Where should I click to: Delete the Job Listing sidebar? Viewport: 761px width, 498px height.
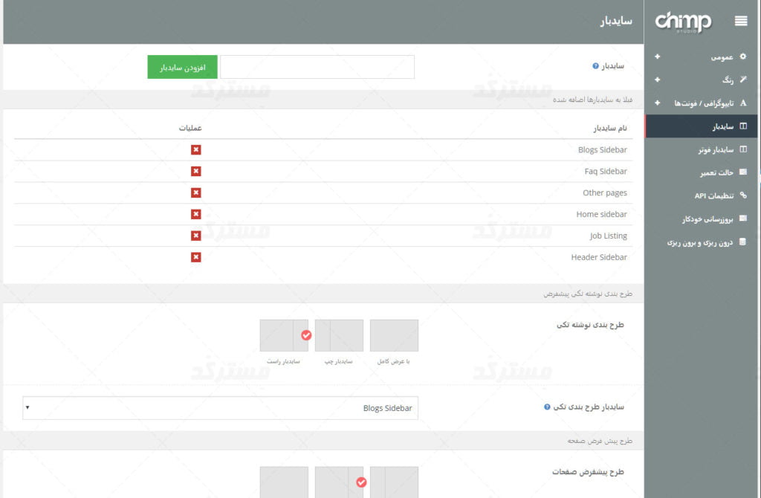pos(195,236)
